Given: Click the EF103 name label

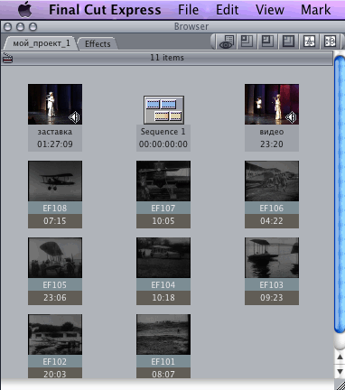Looking at the screenshot, I should [x=272, y=285].
